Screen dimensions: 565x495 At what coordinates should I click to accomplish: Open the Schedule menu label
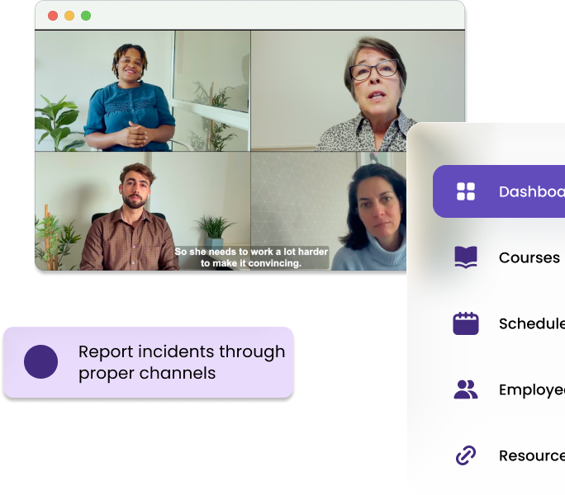(x=531, y=323)
